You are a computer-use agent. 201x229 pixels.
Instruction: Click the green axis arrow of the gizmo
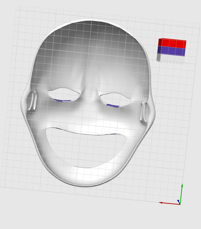pyautogui.click(x=181, y=194)
